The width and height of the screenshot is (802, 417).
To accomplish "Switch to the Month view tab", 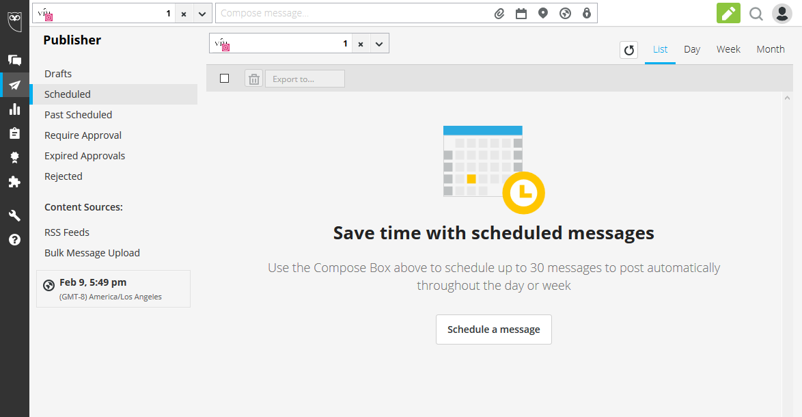I will [x=771, y=50].
